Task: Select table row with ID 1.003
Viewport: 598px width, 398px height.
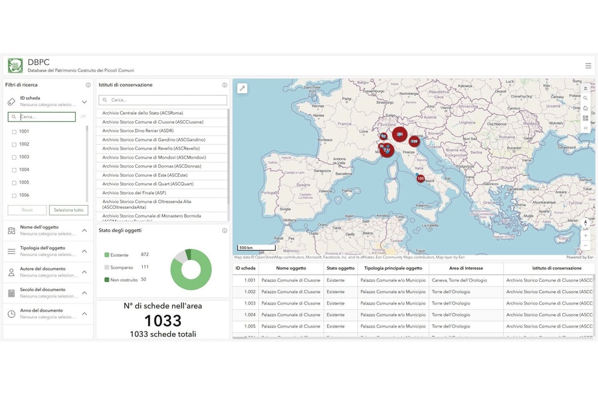Action: point(413,304)
